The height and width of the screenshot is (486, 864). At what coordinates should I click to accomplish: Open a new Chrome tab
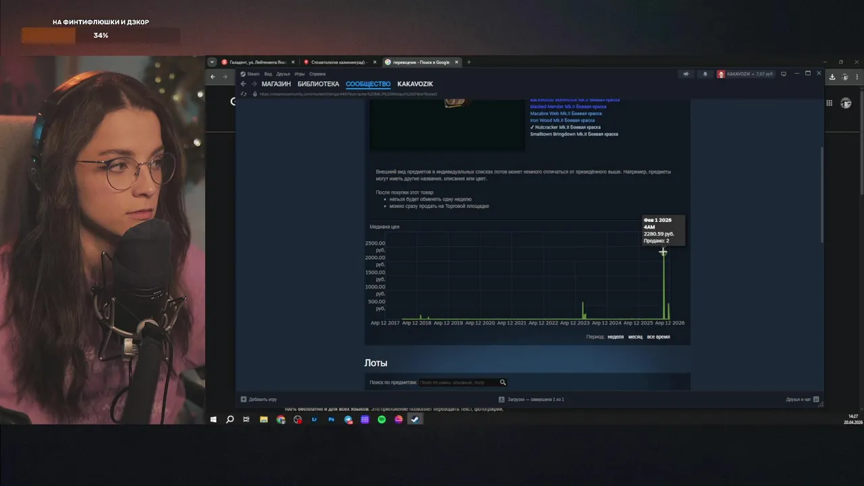pyautogui.click(x=468, y=62)
